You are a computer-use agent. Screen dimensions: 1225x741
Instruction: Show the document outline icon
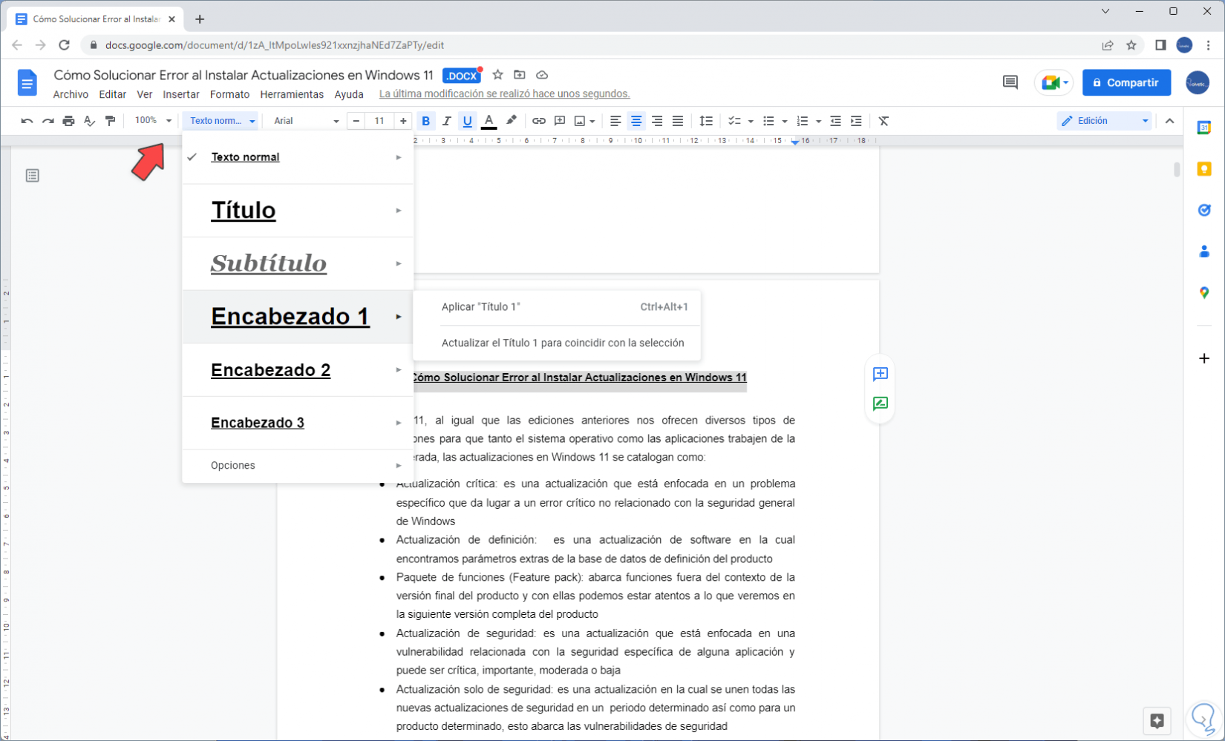(x=32, y=176)
